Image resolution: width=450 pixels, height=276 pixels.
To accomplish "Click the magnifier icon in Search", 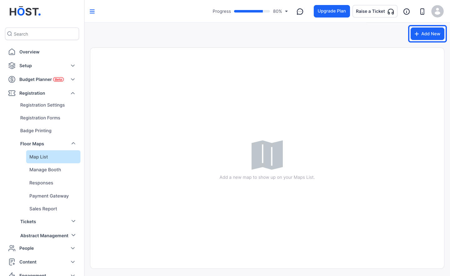I will (x=10, y=34).
